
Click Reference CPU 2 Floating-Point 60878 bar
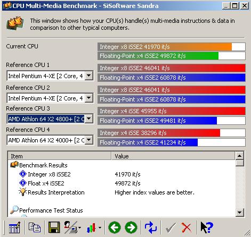pos(172,99)
